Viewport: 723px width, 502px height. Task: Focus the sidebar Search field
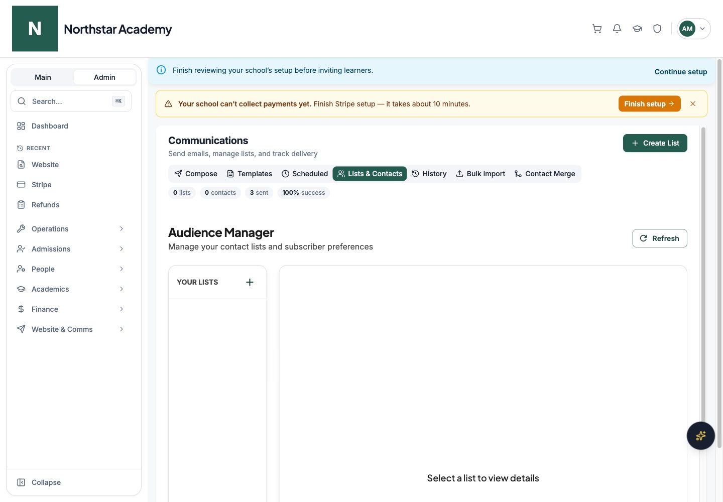(x=71, y=101)
